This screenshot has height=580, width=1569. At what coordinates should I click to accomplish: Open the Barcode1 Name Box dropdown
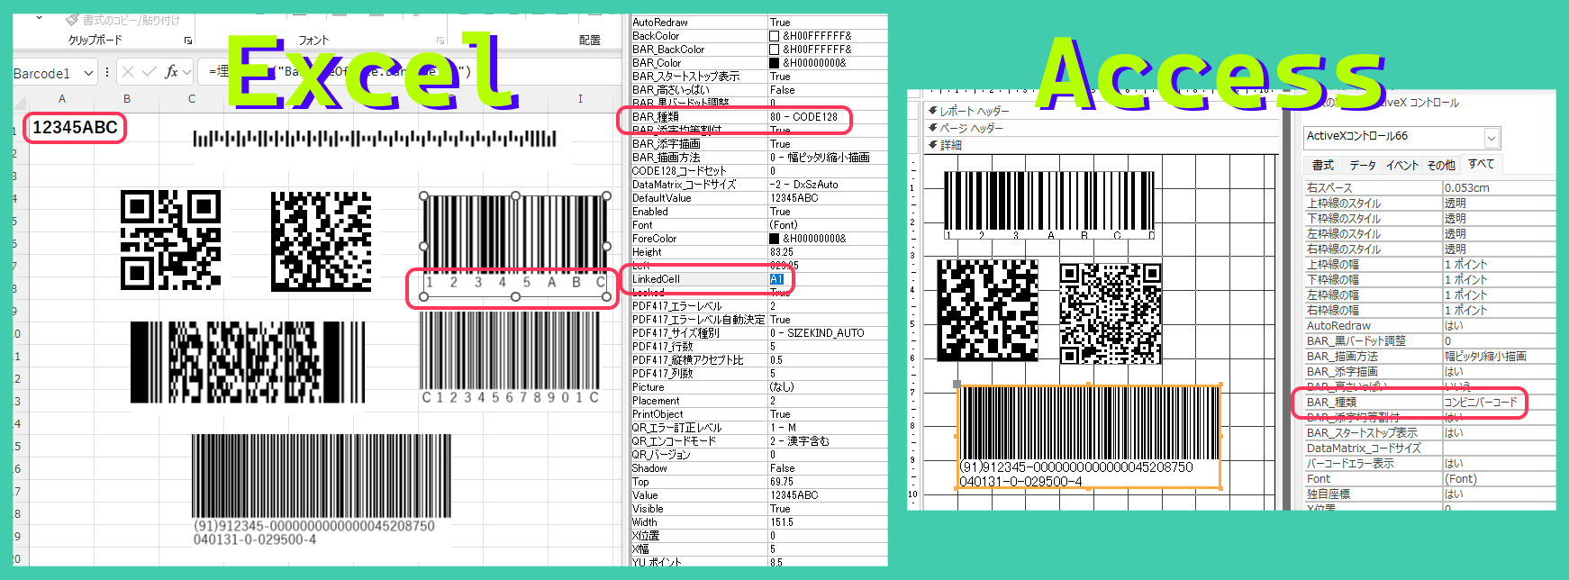[x=88, y=73]
